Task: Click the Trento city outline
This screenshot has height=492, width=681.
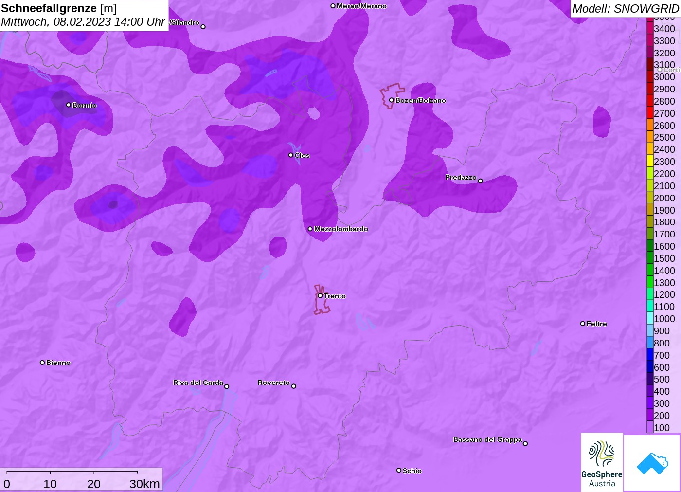Action: click(x=321, y=300)
